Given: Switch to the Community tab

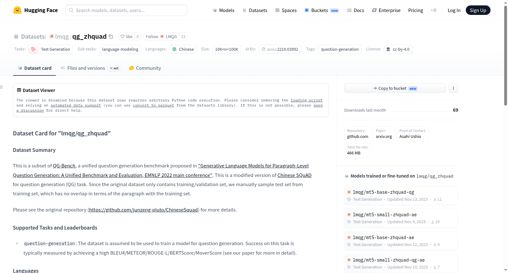Looking at the screenshot, I should [x=145, y=68].
